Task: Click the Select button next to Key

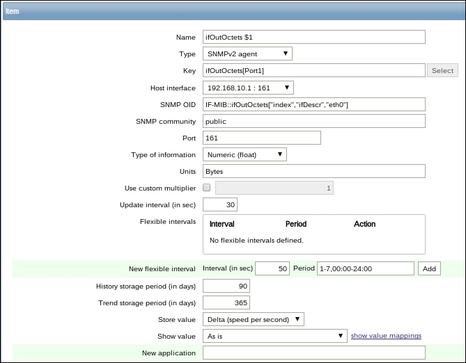Action: pos(442,70)
